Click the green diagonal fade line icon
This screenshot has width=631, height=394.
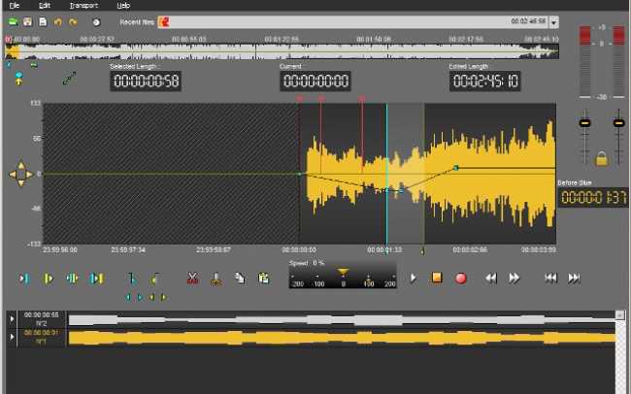69,78
